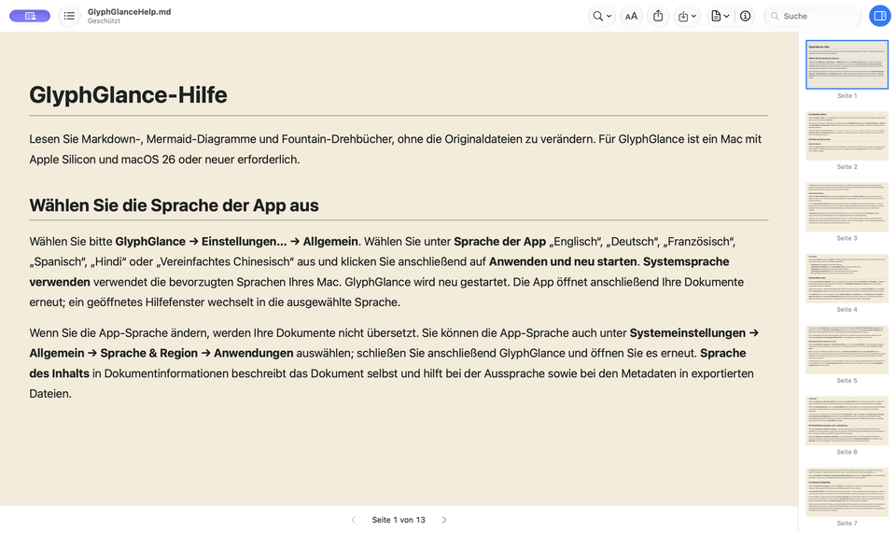Click the 'GlyphGlance-Hilfe' main heading

[x=128, y=95]
